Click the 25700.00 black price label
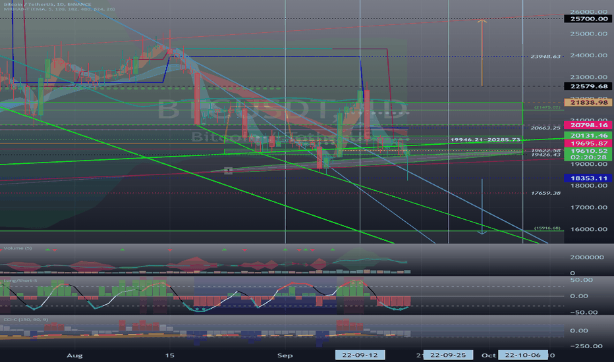 (x=588, y=19)
